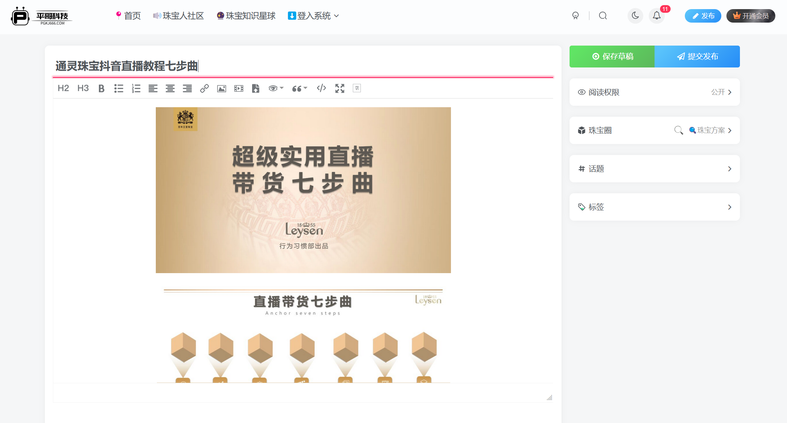Expand the 登入系统 menu
This screenshot has width=787, height=423.
313,16
